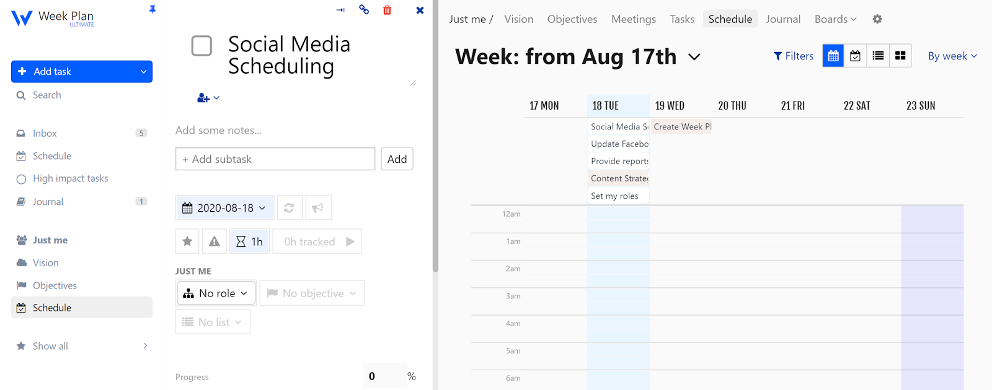Click the red trash delete icon
Screen dimensions: 992x390
[387, 10]
